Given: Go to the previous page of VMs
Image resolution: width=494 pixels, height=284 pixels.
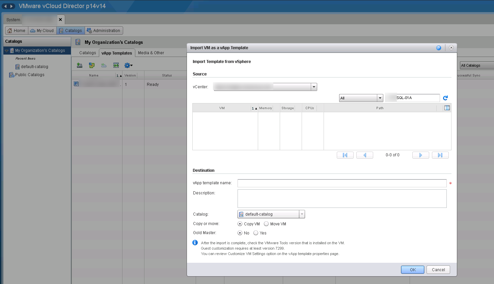Looking at the screenshot, I should pyautogui.click(x=364, y=155).
